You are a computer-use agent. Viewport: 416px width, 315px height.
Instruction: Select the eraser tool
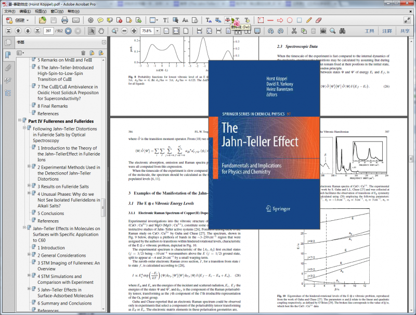pos(319,20)
